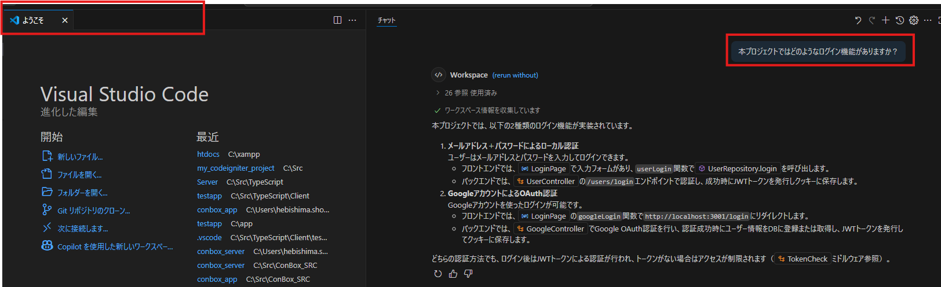This screenshot has height=287, width=941.
Task: Select the user question message bubble
Action: [x=818, y=51]
